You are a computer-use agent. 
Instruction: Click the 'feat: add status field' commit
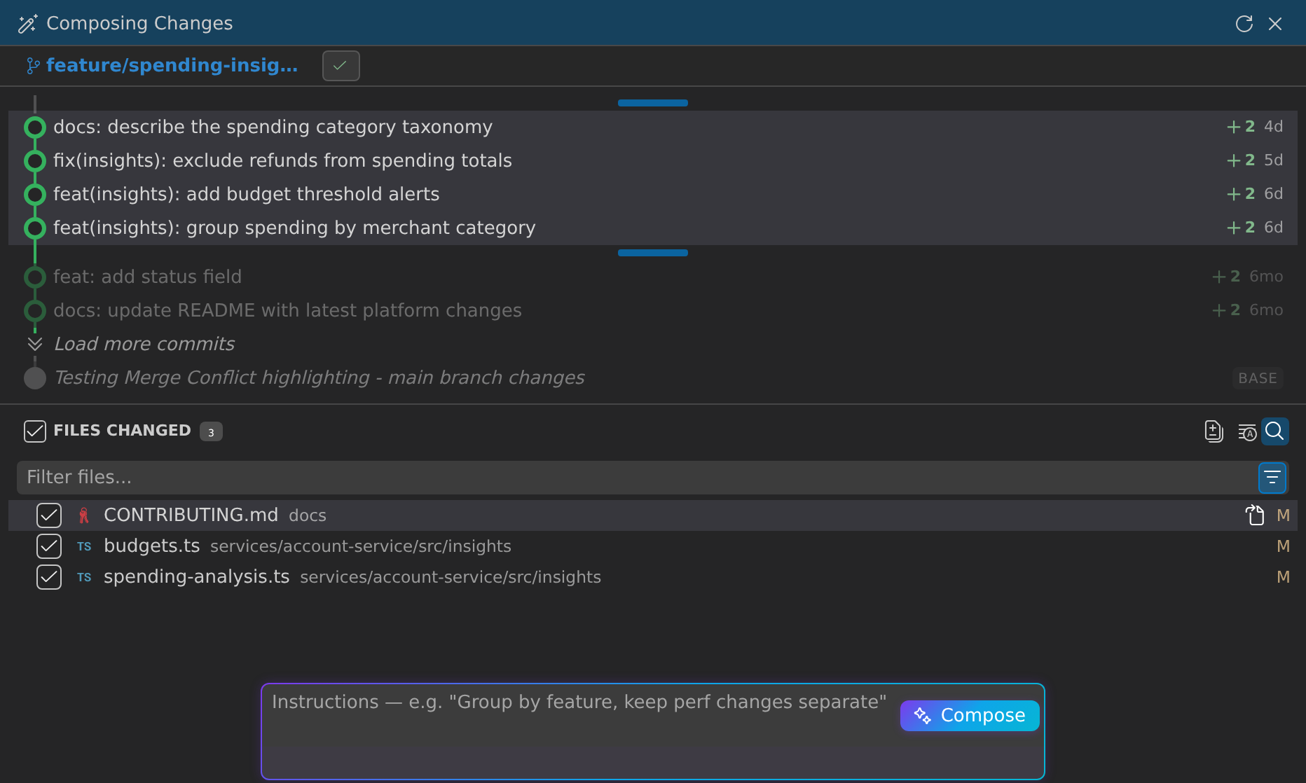point(653,277)
